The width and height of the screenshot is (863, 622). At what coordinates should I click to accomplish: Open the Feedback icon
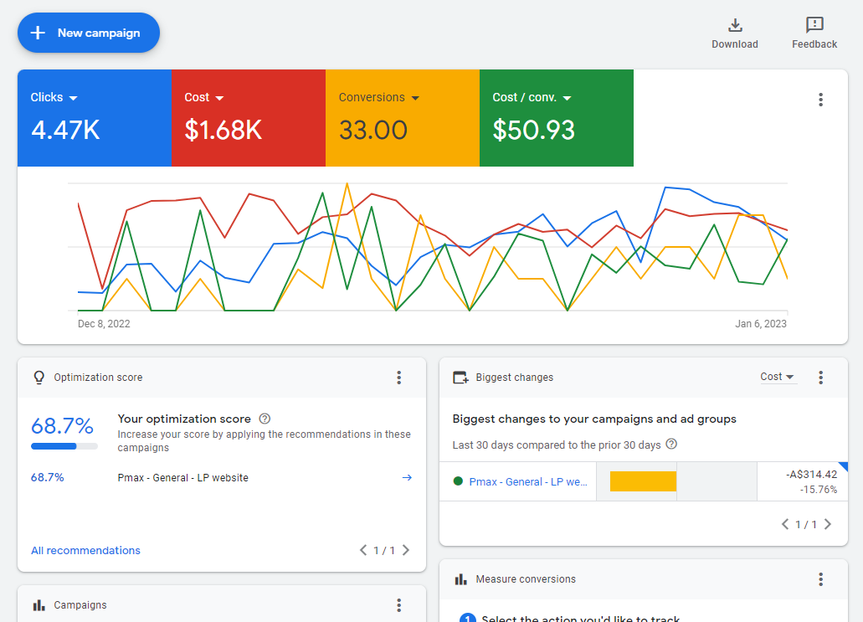pos(814,25)
